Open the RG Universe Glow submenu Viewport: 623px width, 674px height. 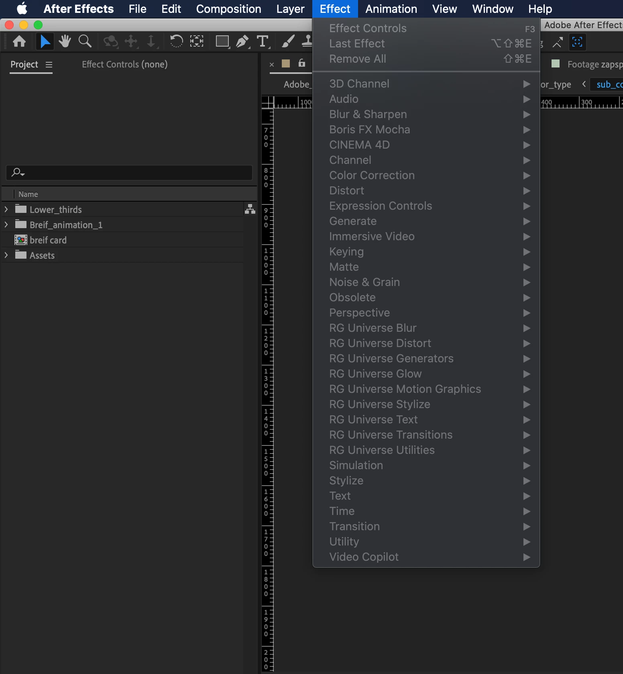point(426,374)
